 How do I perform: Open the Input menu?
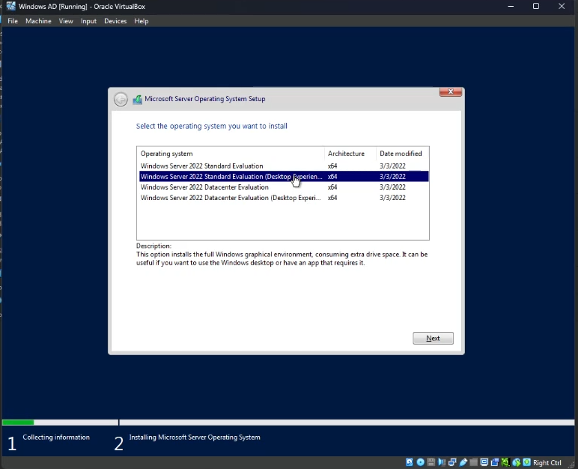pyautogui.click(x=88, y=21)
